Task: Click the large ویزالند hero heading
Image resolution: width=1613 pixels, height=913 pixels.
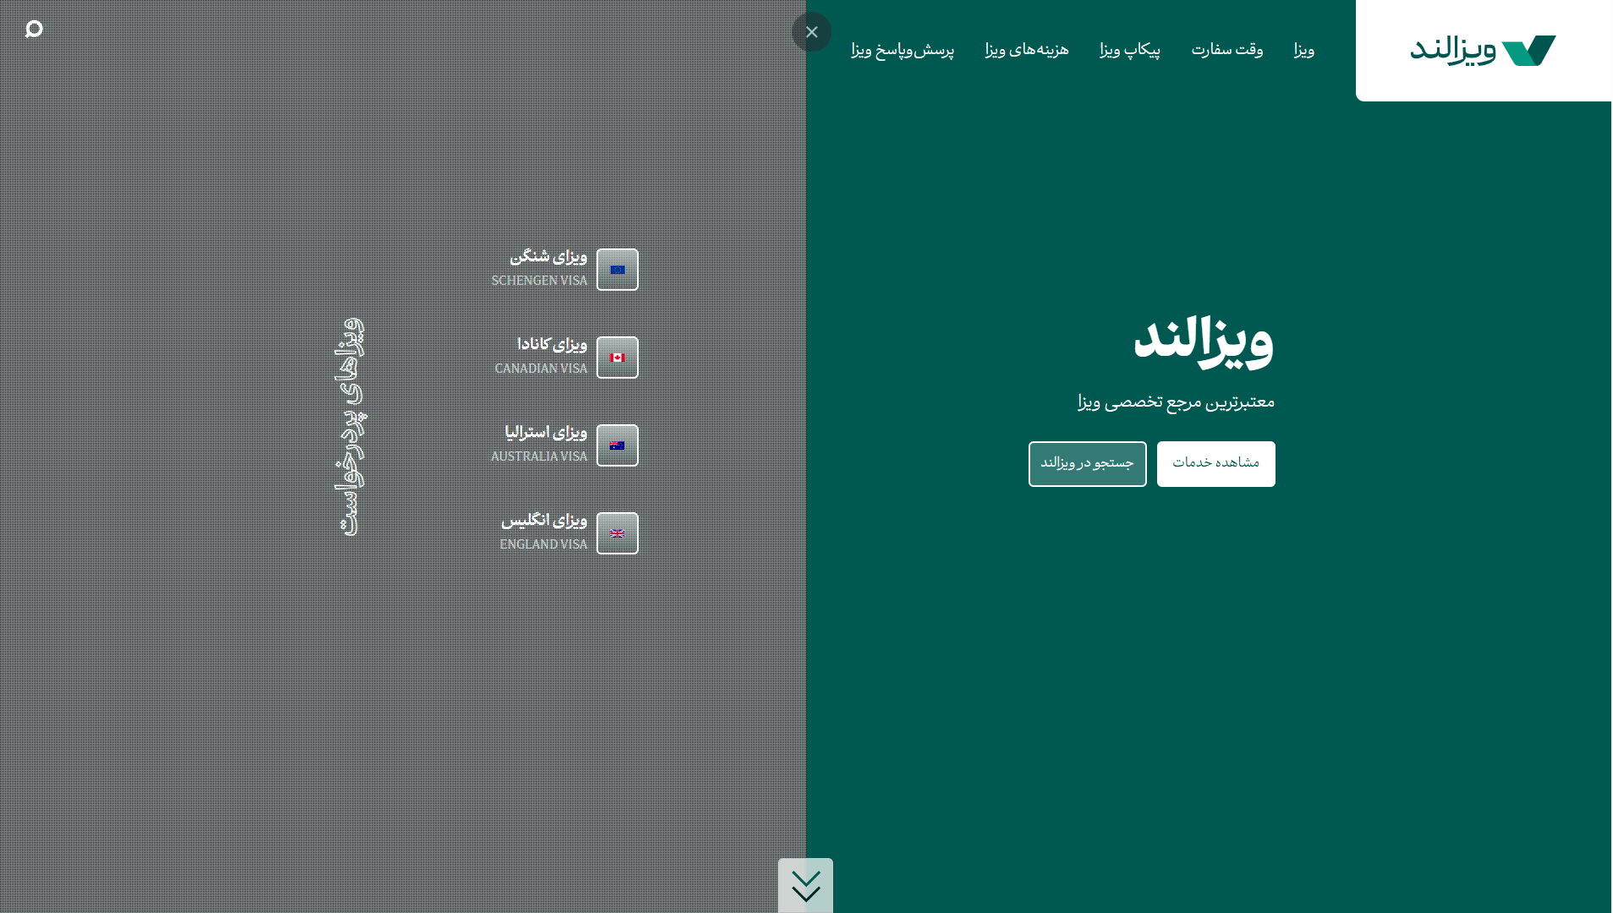Action: (1203, 341)
